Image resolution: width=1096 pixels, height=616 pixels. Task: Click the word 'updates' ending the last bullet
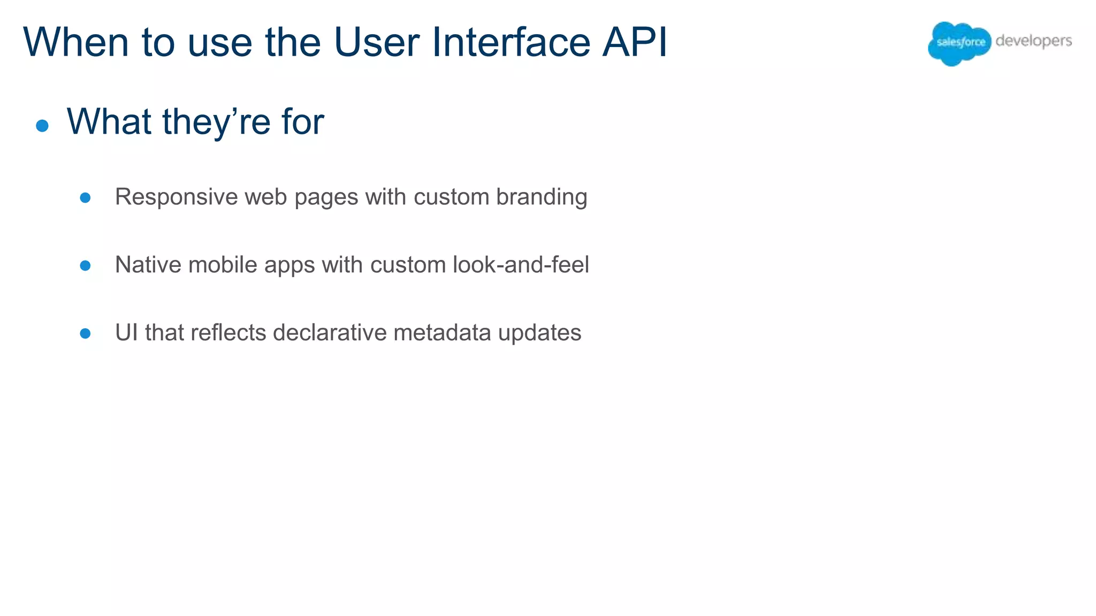coord(539,334)
